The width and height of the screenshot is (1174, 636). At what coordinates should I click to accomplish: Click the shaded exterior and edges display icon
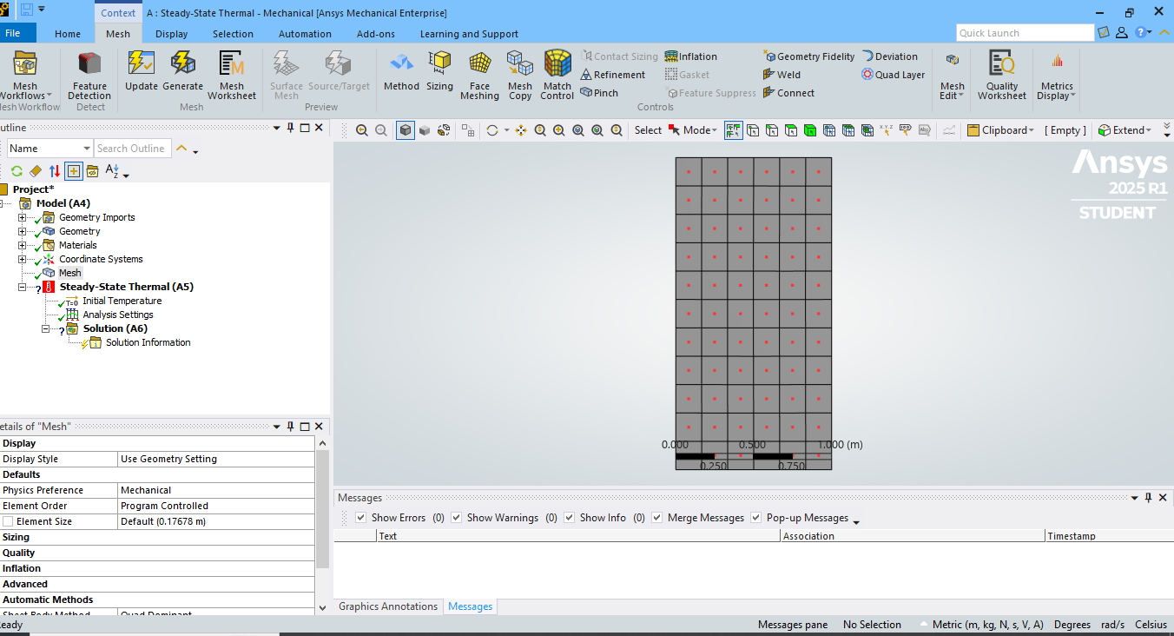pos(406,130)
